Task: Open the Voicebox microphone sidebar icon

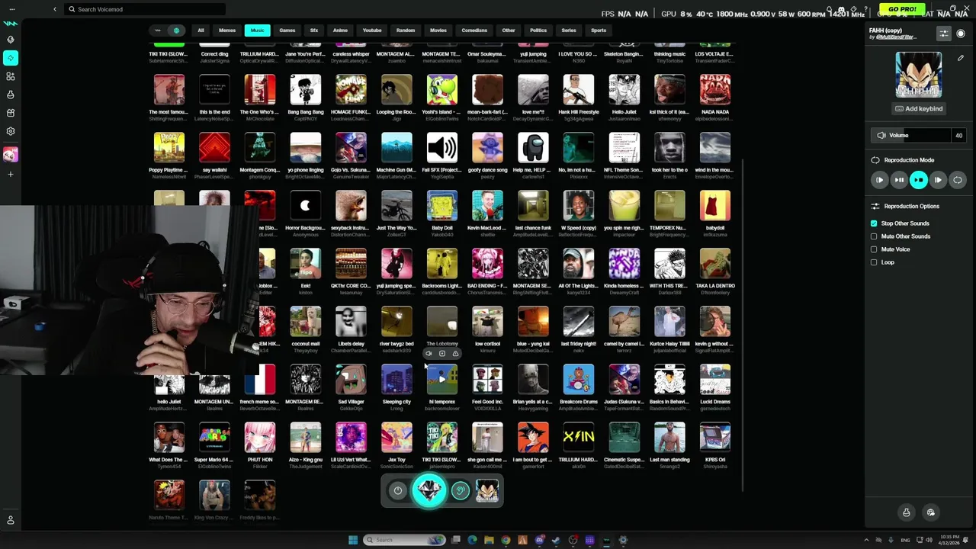Action: 11,40
